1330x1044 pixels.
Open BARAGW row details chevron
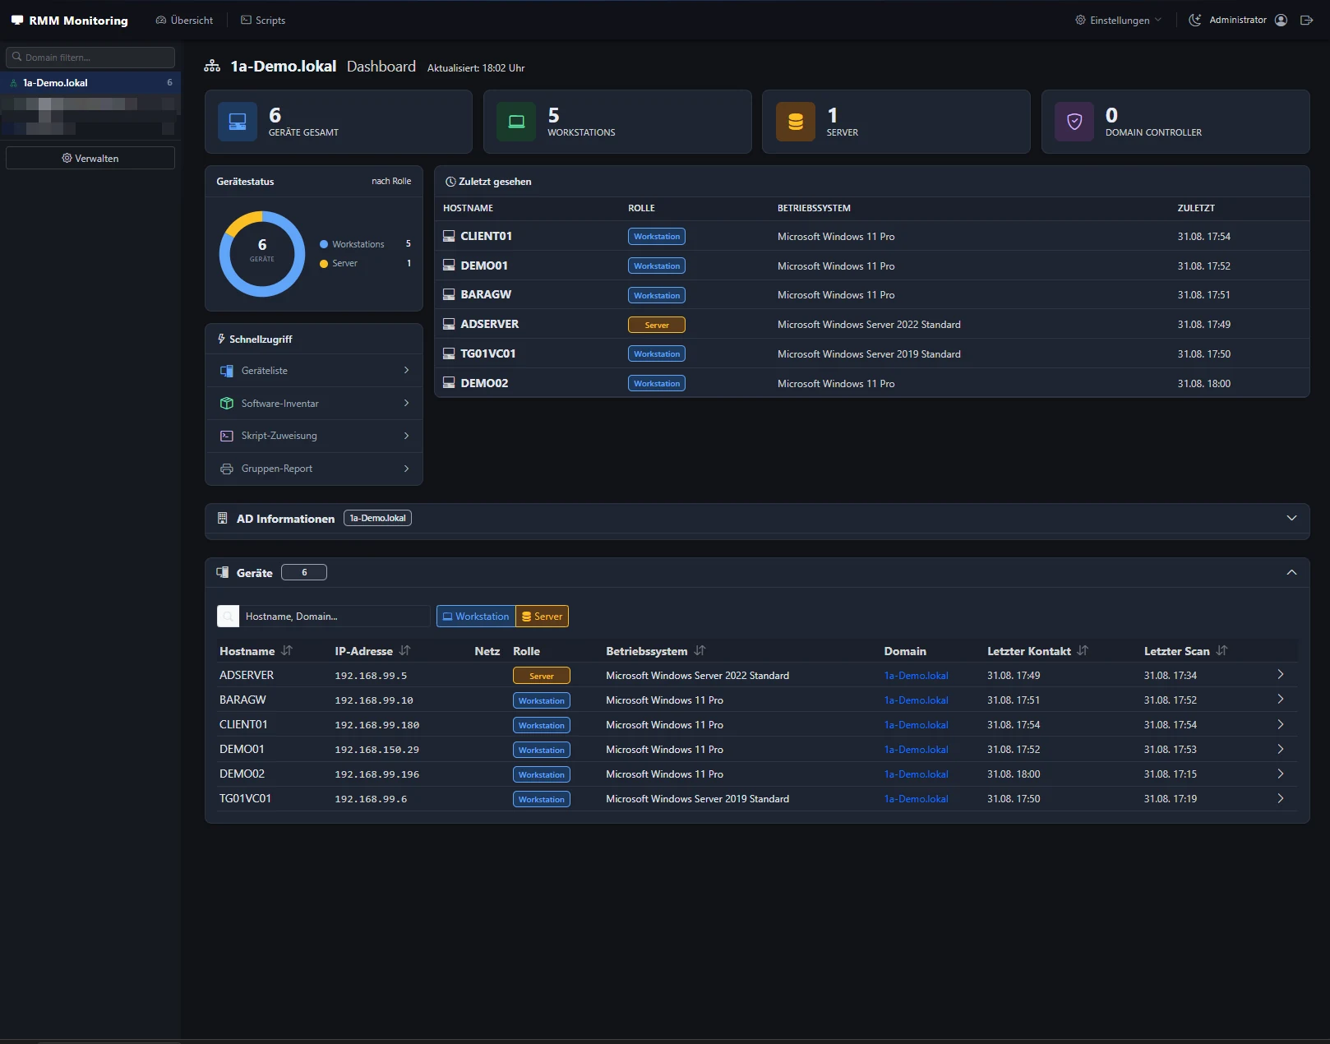pyautogui.click(x=1281, y=700)
